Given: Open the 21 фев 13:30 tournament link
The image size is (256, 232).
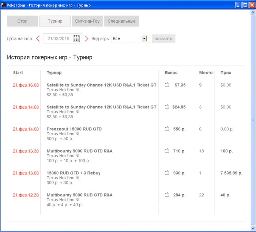Looking at the screenshot, I should pos(26,151).
